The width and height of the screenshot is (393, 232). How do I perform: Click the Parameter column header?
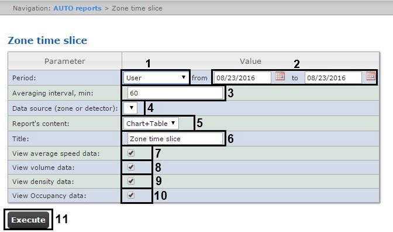tap(65, 61)
